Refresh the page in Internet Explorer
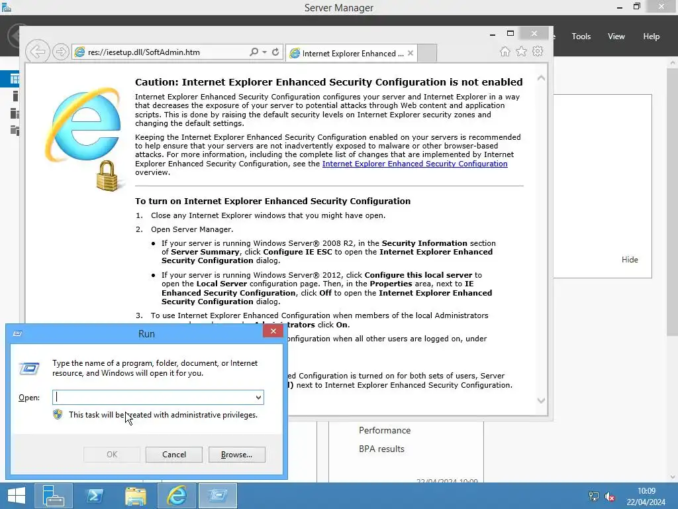Screen dimensions: 678x509 (275, 52)
